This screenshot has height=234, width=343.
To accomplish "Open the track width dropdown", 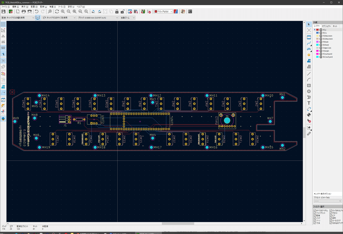I will [18, 18].
